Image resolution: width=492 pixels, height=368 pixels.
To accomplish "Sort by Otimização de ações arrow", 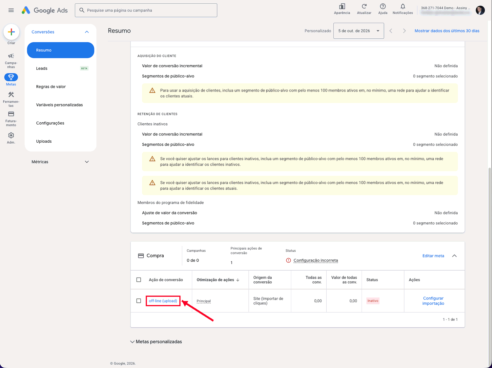I will [x=238, y=280].
